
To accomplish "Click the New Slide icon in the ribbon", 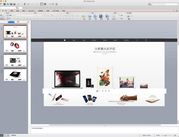I will (x=2, y=16).
